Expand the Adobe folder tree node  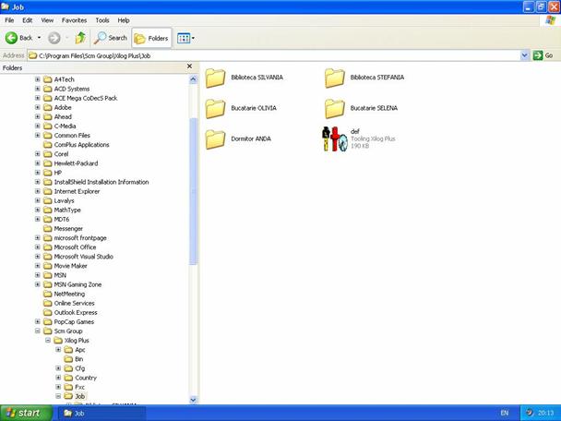pyautogui.click(x=37, y=107)
